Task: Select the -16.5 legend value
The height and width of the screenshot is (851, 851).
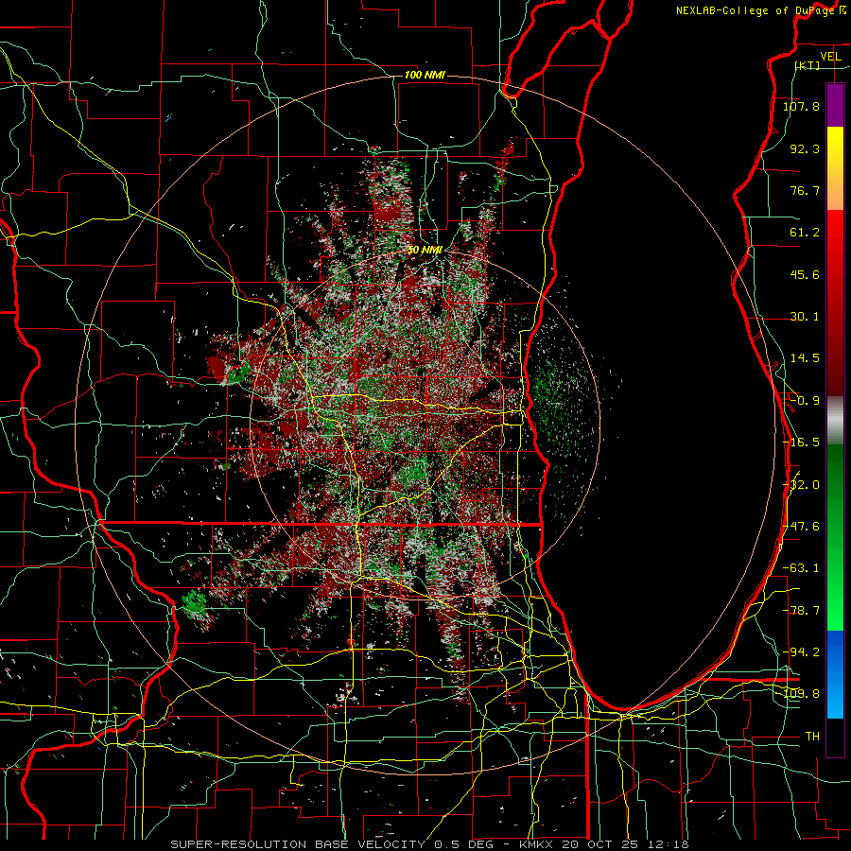Action: pos(801,443)
